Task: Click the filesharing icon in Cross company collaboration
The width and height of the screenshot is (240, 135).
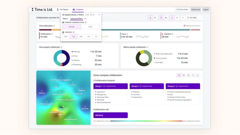Action: coord(197,75)
